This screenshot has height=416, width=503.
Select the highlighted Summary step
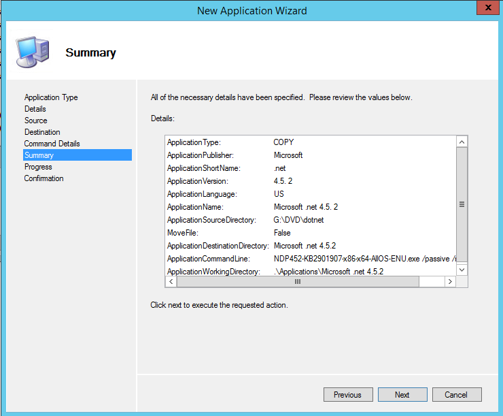(39, 155)
